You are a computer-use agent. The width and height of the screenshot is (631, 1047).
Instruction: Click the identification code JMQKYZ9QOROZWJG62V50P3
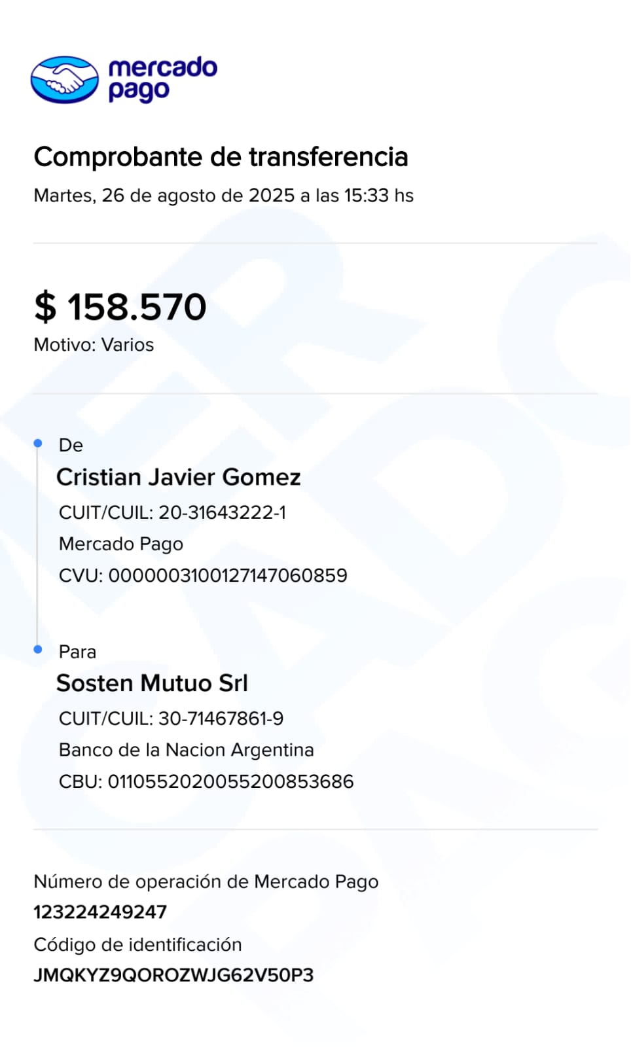[x=173, y=975]
